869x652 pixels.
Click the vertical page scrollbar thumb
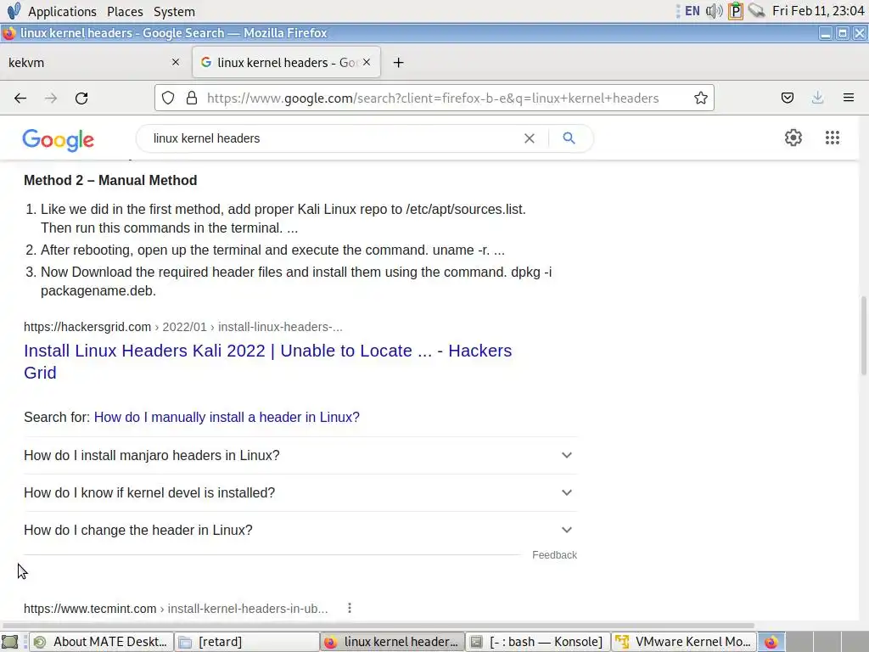coord(863,335)
